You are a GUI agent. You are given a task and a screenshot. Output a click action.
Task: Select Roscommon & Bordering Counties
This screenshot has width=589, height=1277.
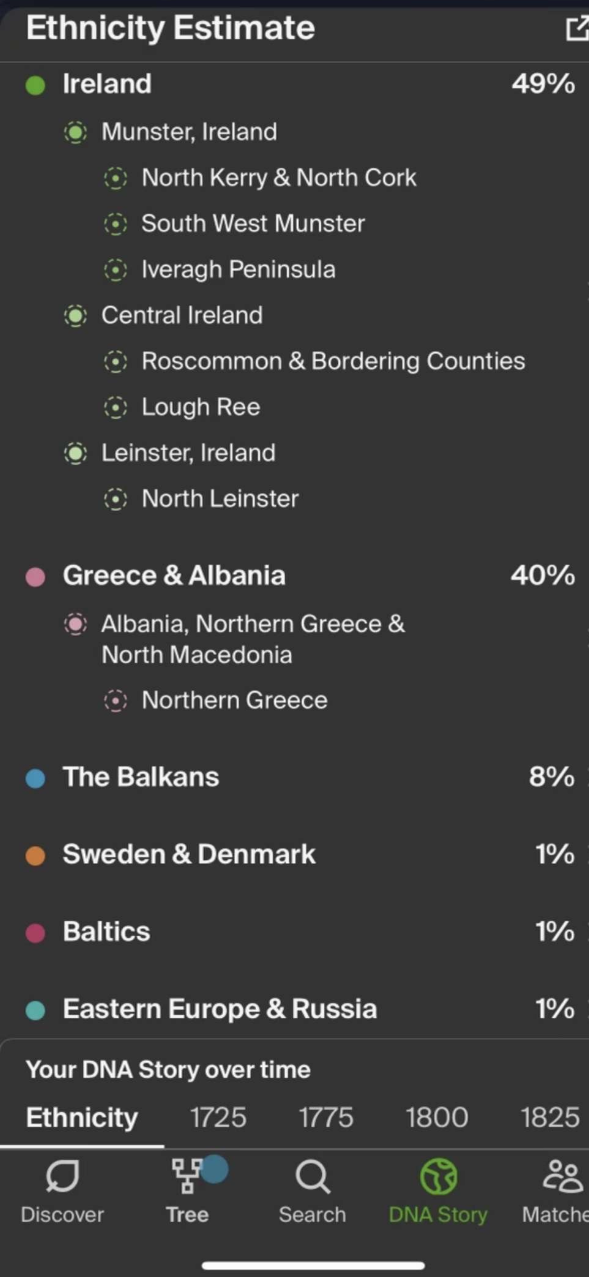tap(333, 361)
